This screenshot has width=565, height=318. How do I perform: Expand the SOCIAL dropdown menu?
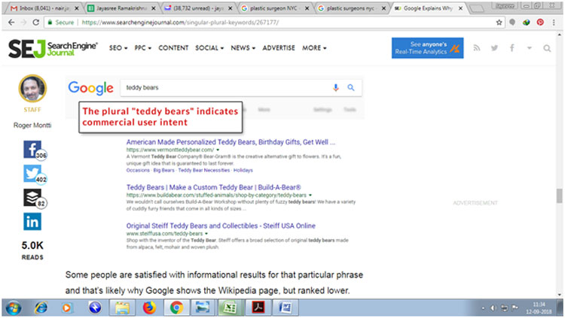point(209,48)
